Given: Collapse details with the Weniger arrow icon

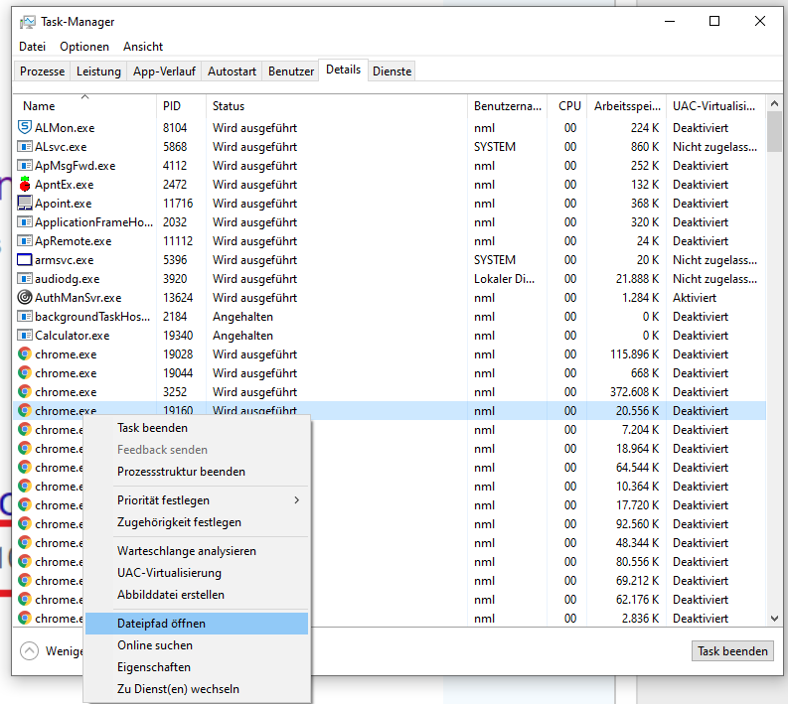Looking at the screenshot, I should click(x=29, y=650).
